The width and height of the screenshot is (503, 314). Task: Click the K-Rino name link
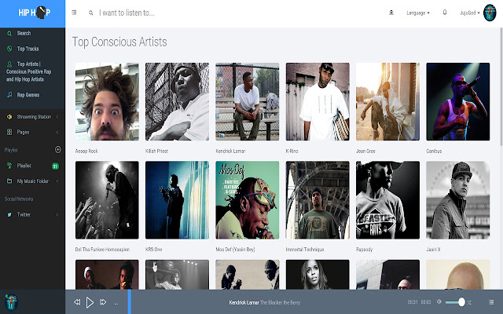(292, 151)
